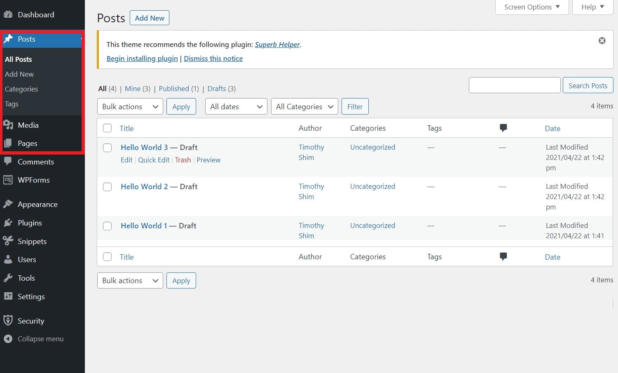
Task: Click Title link in table footer
Action: pos(126,257)
